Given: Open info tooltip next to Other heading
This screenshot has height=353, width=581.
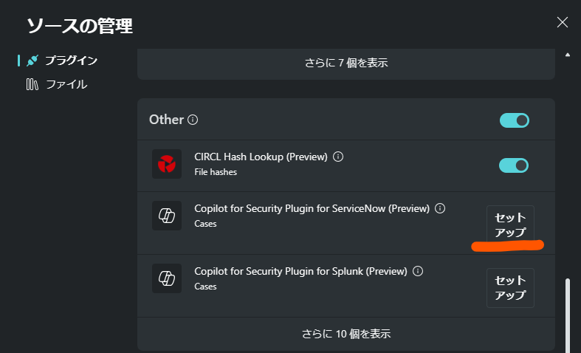Looking at the screenshot, I should [x=193, y=120].
